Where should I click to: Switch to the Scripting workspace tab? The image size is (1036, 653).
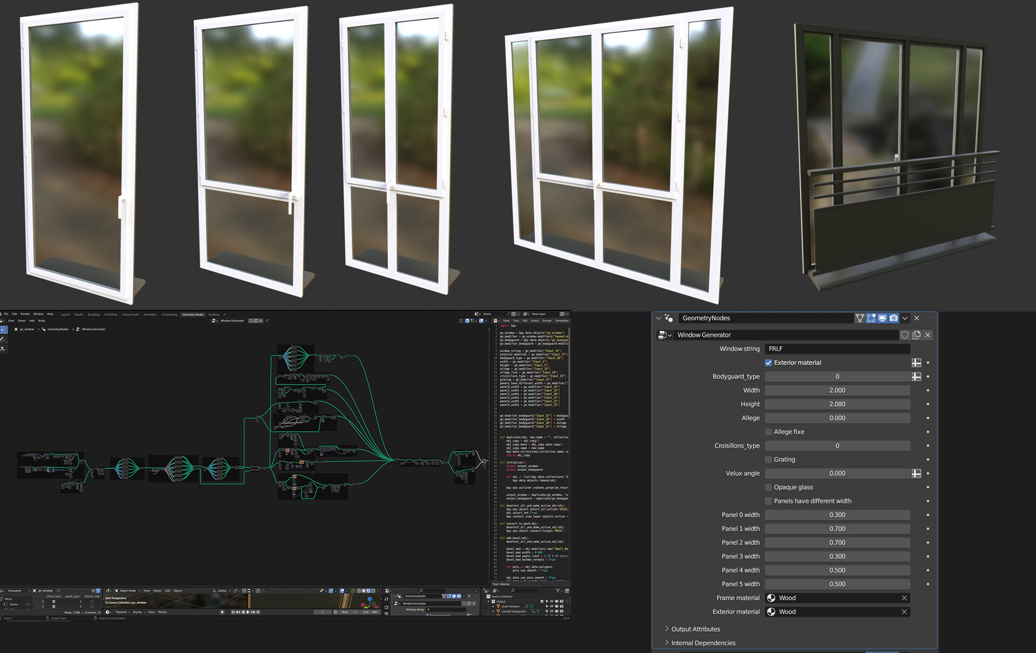tap(214, 315)
